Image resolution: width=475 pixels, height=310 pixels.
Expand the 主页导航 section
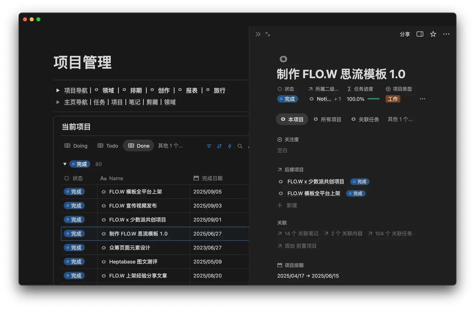pyautogui.click(x=58, y=102)
